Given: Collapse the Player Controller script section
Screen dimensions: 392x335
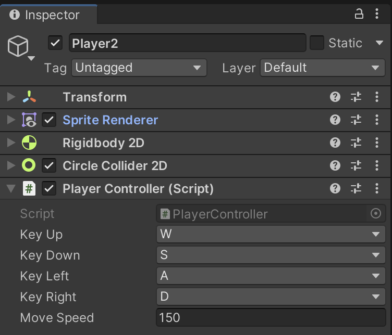Looking at the screenshot, I should pyautogui.click(x=11, y=189).
